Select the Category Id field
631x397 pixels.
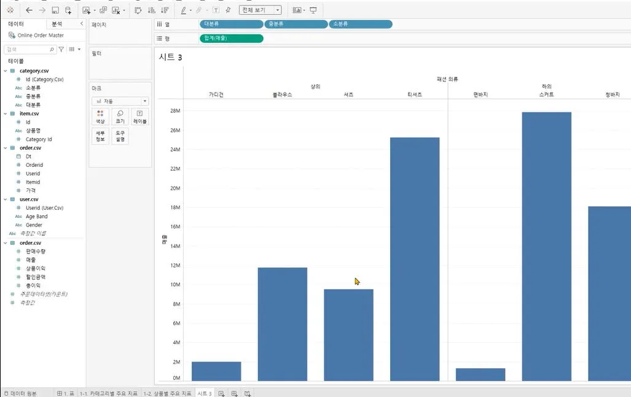39,139
